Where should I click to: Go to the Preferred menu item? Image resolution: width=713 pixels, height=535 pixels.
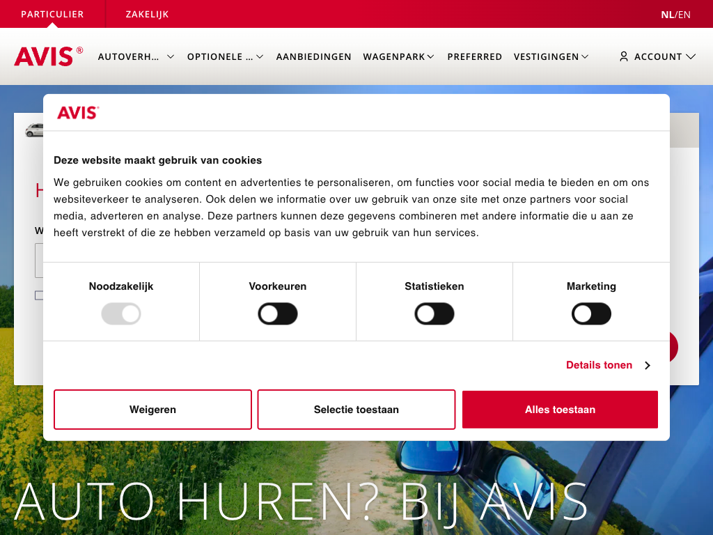click(474, 56)
